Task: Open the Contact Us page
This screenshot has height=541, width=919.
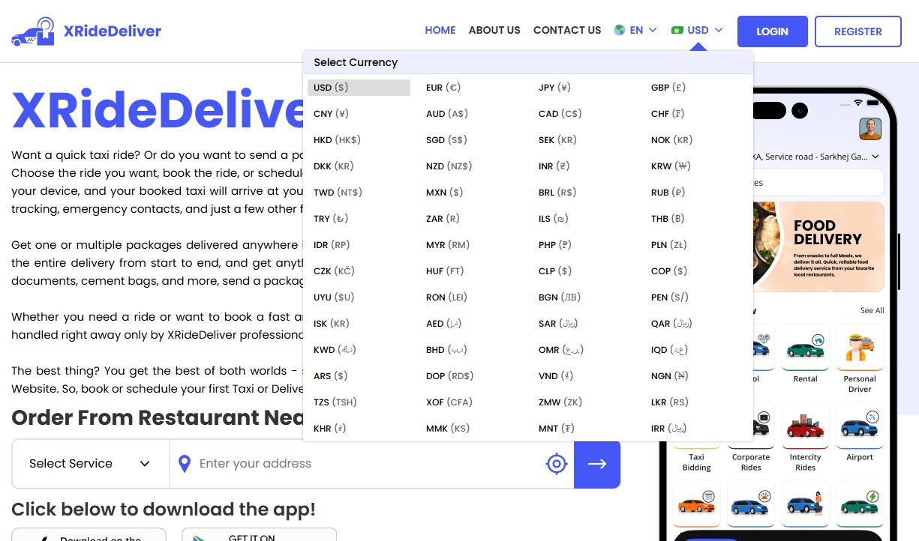Action: (567, 31)
